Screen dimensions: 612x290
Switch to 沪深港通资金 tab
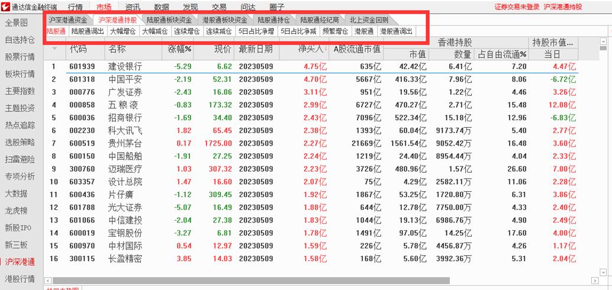[68, 20]
